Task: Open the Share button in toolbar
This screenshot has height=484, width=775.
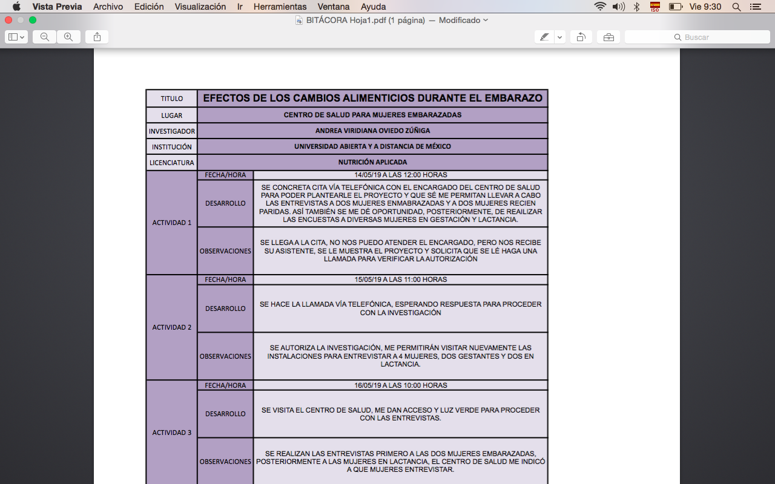Action: pos(97,37)
